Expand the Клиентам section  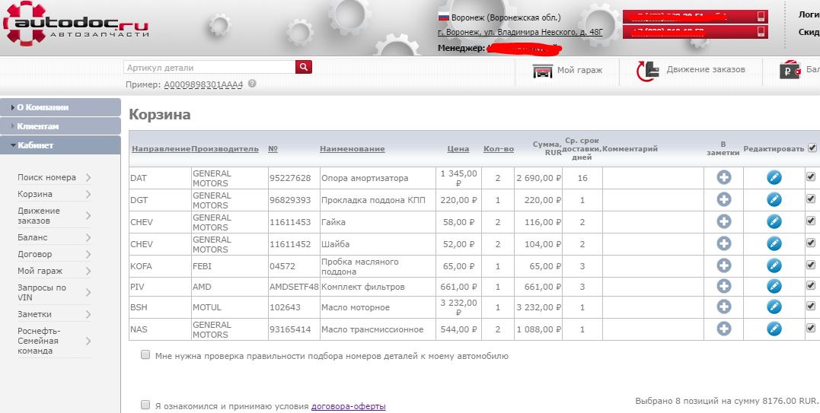pyautogui.click(x=60, y=125)
